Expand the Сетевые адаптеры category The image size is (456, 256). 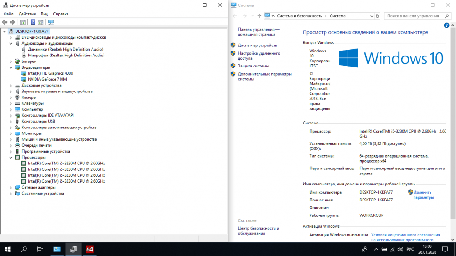11,187
